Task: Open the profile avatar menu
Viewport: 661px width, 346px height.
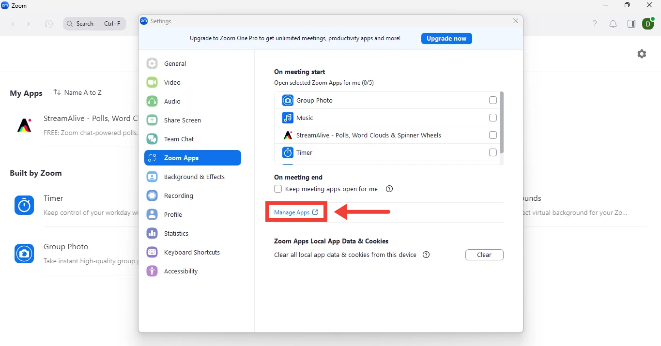Action: coord(648,24)
